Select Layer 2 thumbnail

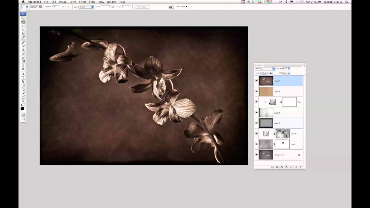click(266, 123)
